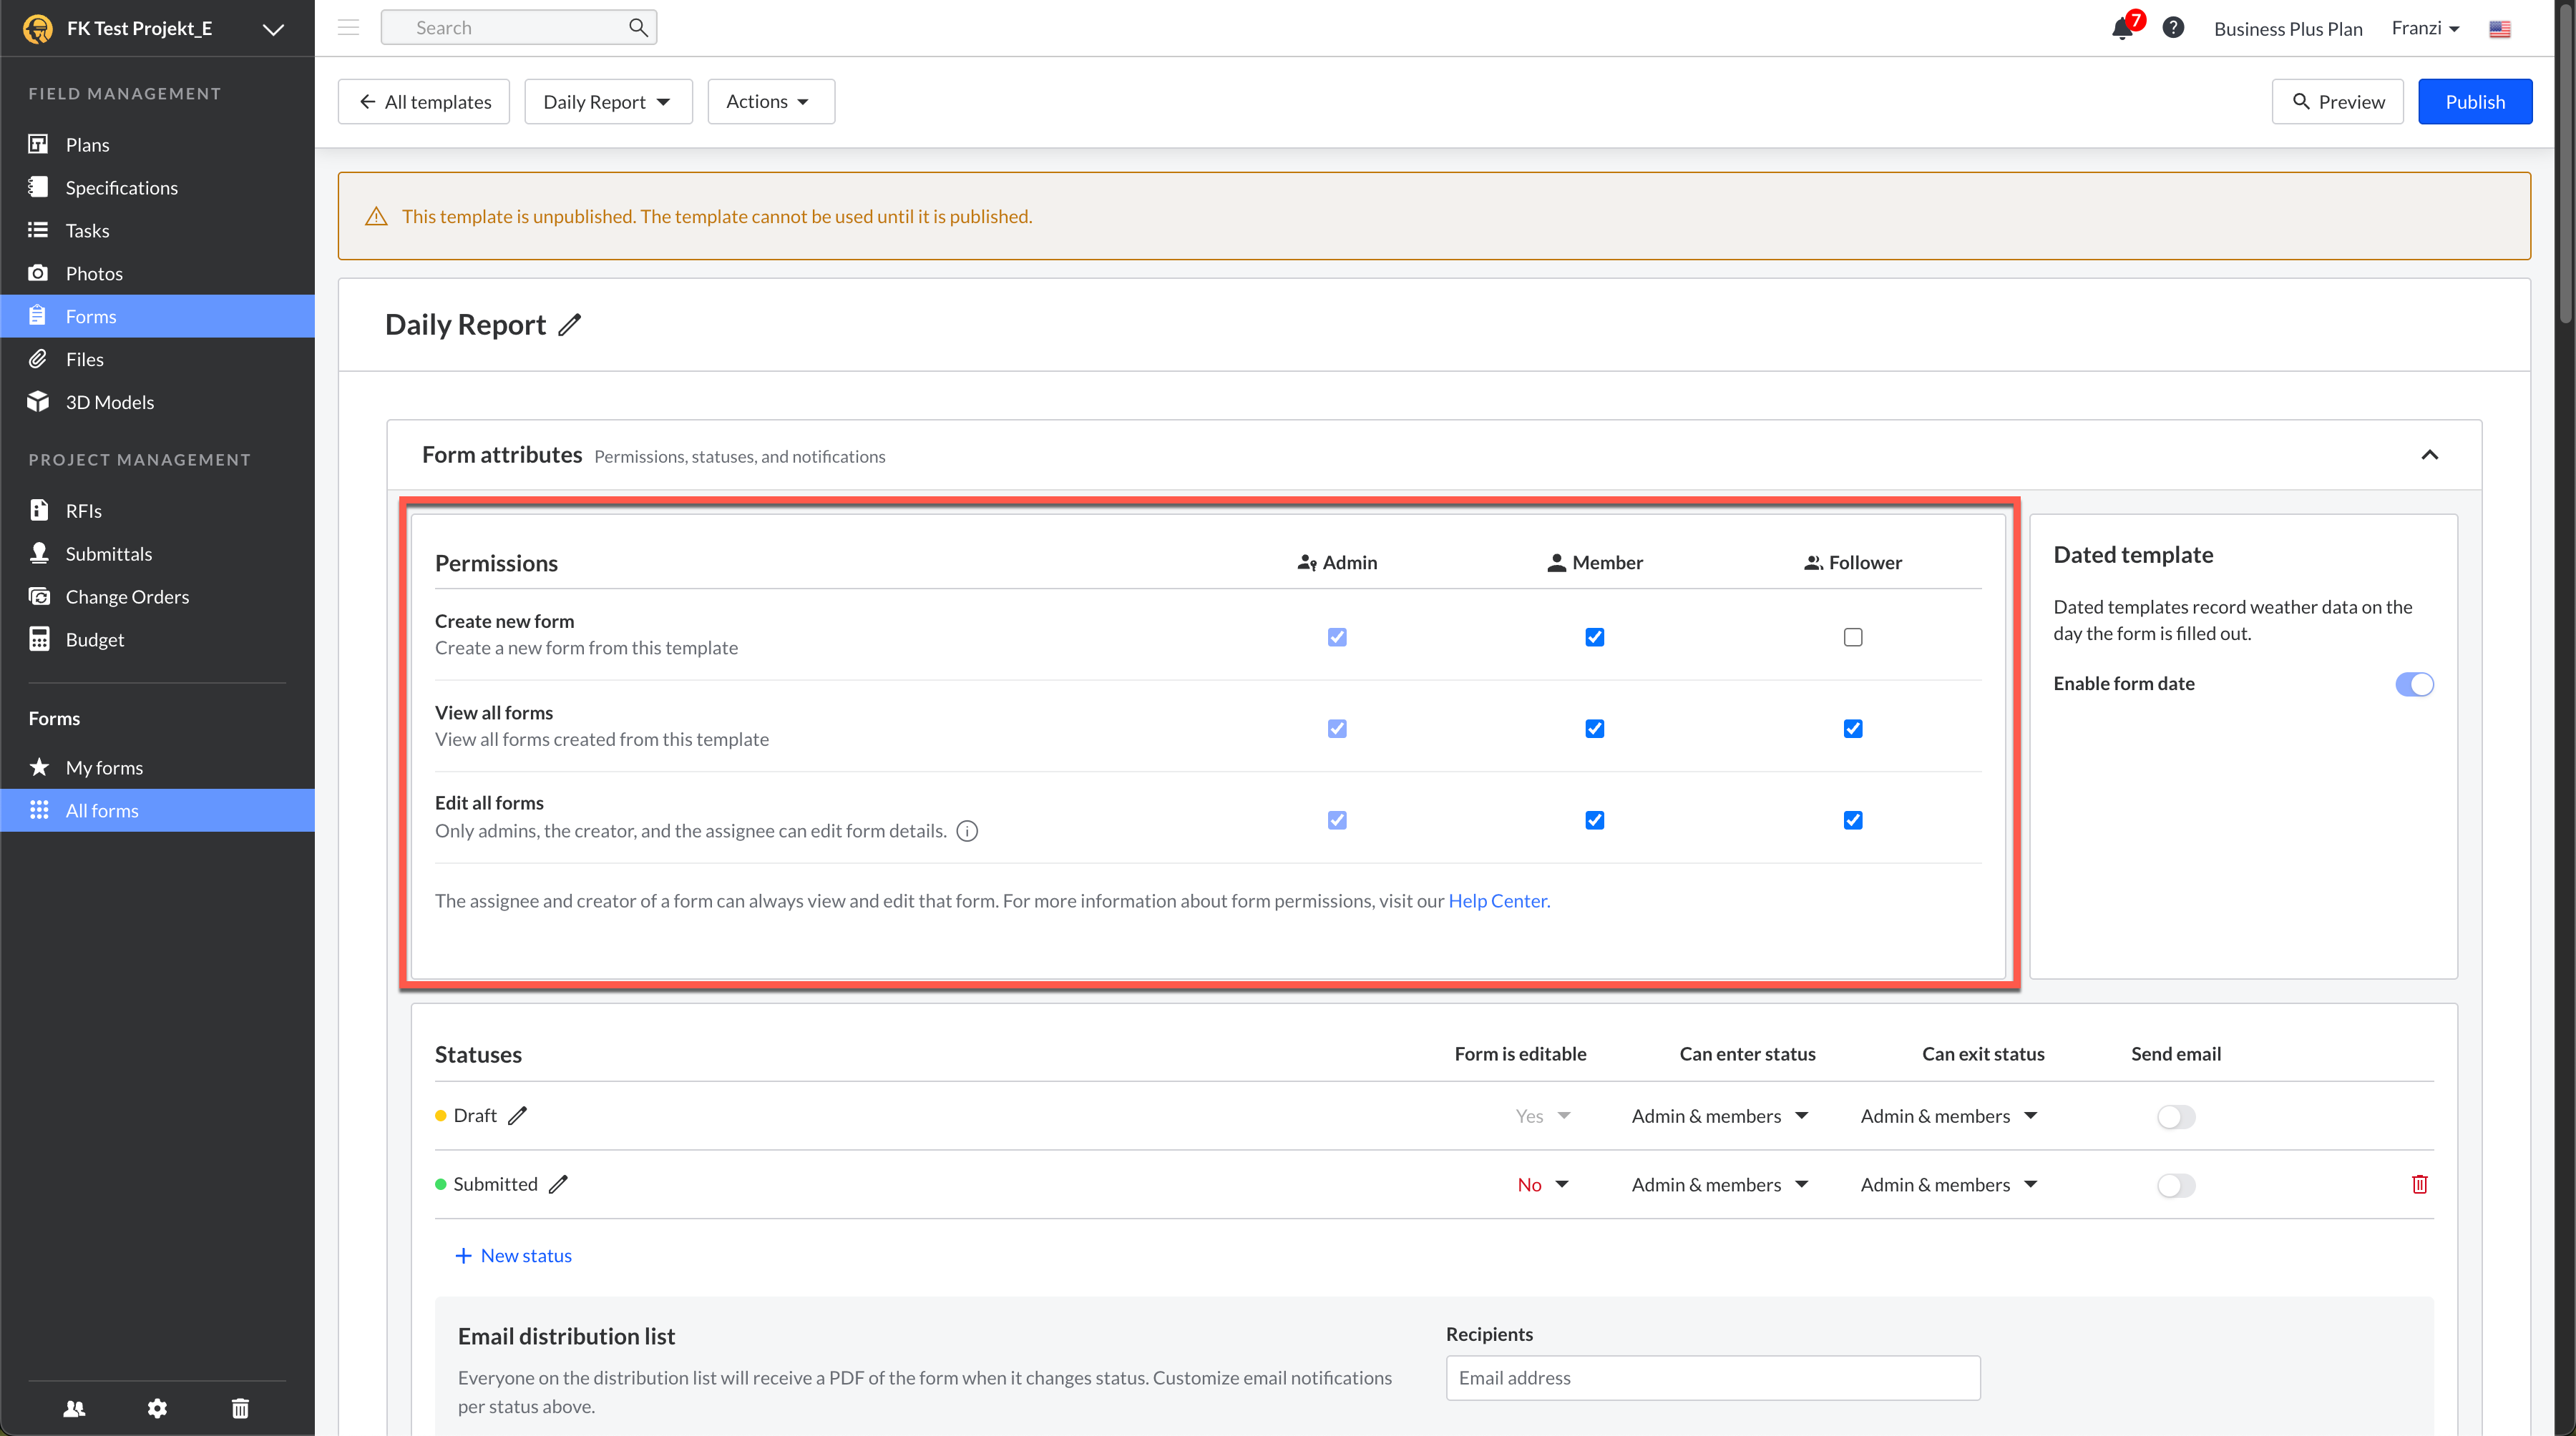Click the Email address recipients field
This screenshot has height=1436, width=2576.
click(1712, 1377)
